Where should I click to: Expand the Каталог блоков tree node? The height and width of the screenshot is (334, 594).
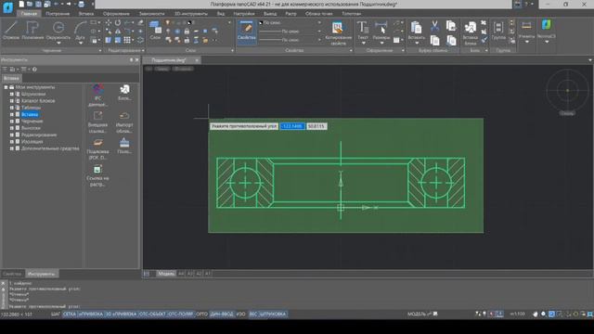(12, 101)
